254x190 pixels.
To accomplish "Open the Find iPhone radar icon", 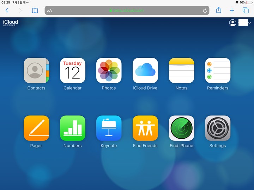I will pyautogui.click(x=181, y=128).
